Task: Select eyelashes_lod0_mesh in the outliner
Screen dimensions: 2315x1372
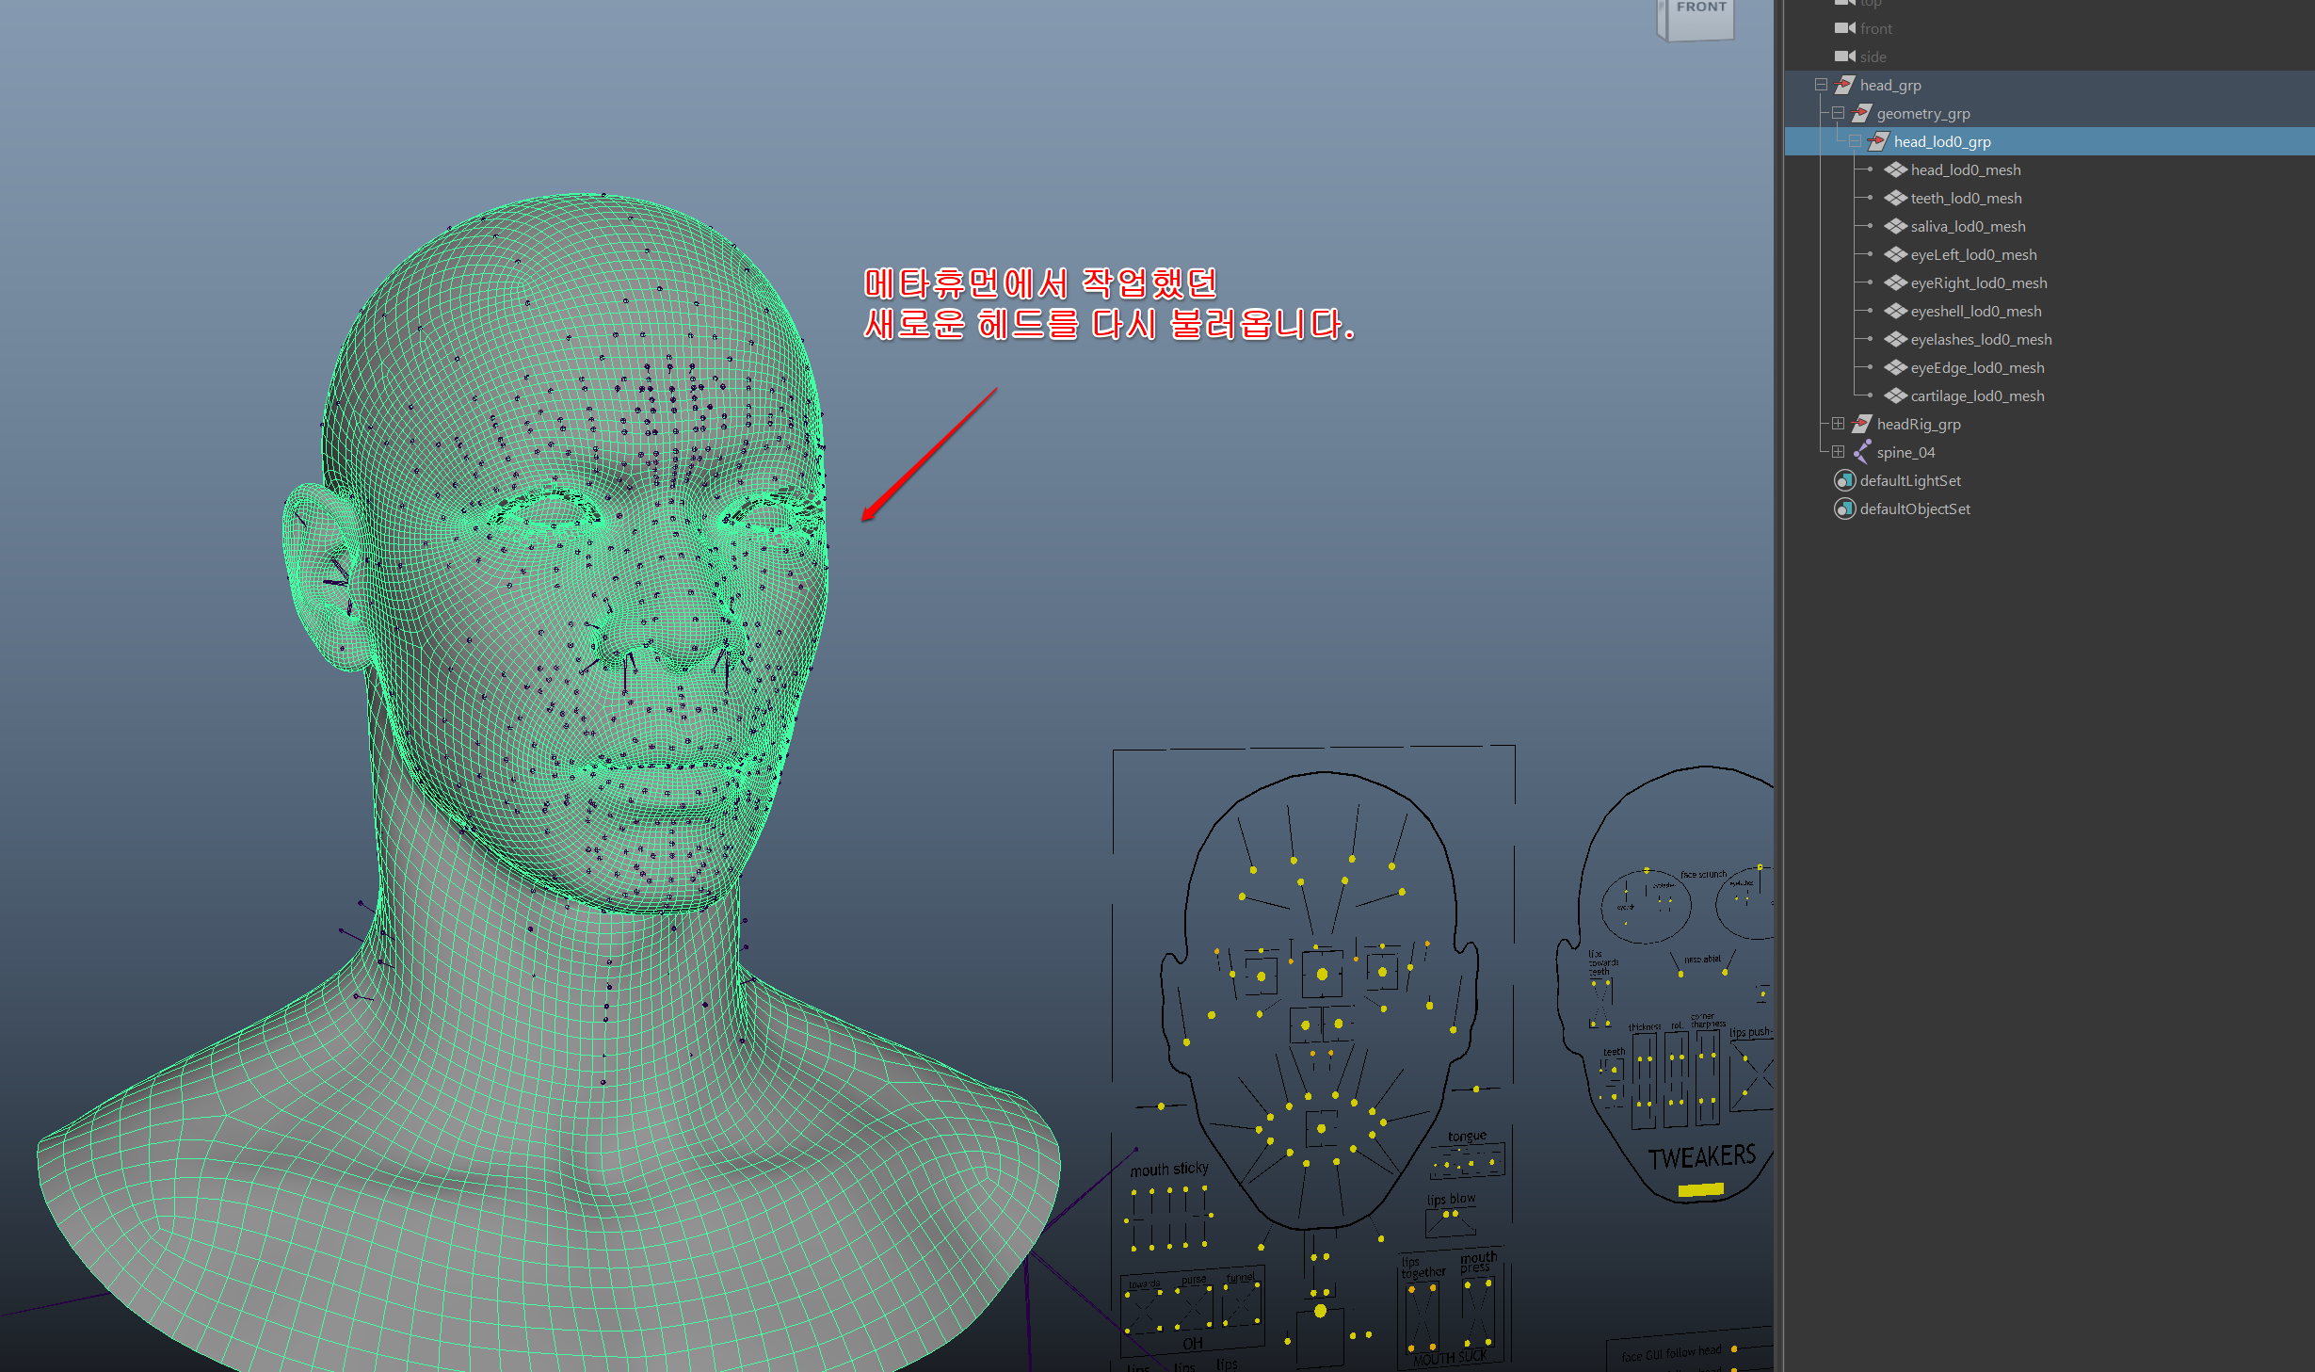Action: tap(1981, 339)
